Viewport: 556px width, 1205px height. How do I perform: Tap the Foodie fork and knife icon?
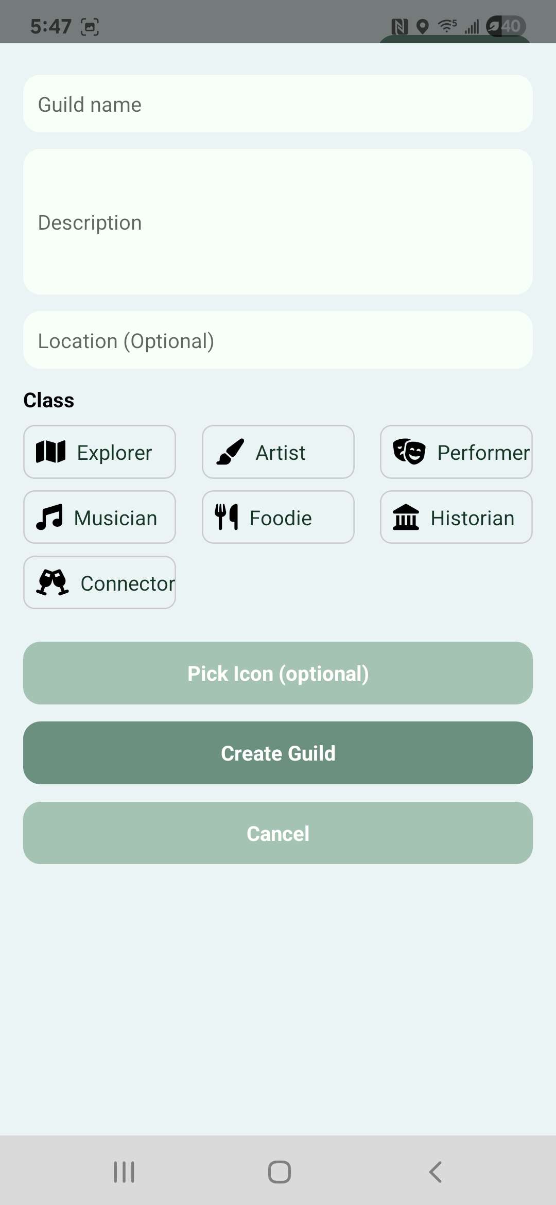pos(227,517)
